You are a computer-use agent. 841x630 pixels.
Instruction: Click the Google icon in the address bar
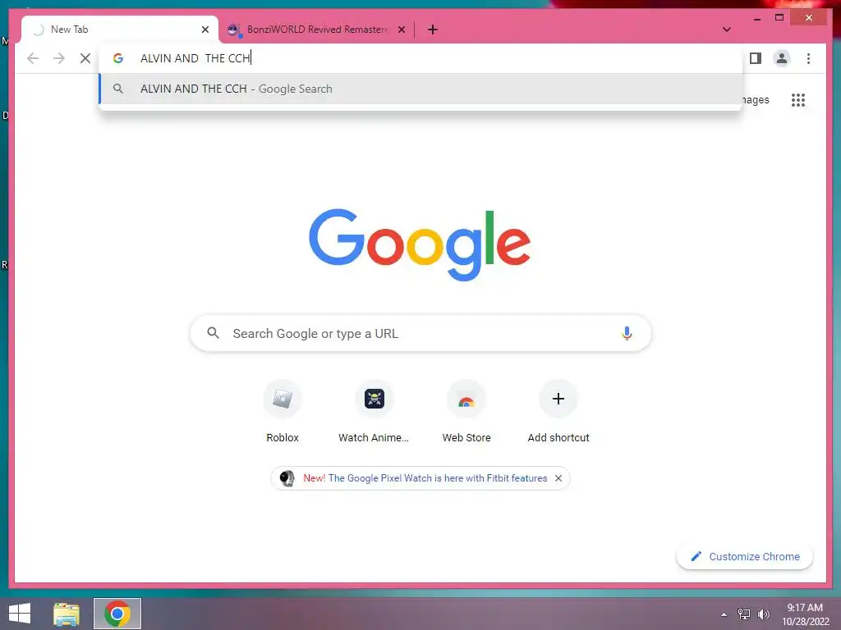click(118, 58)
